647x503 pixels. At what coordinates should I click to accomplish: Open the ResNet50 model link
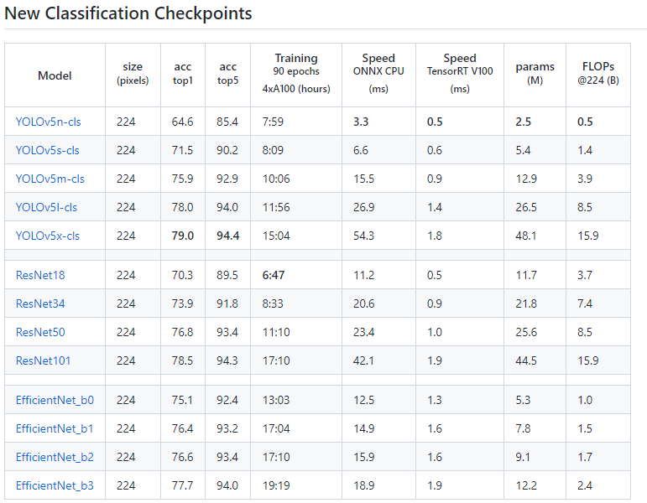40,332
